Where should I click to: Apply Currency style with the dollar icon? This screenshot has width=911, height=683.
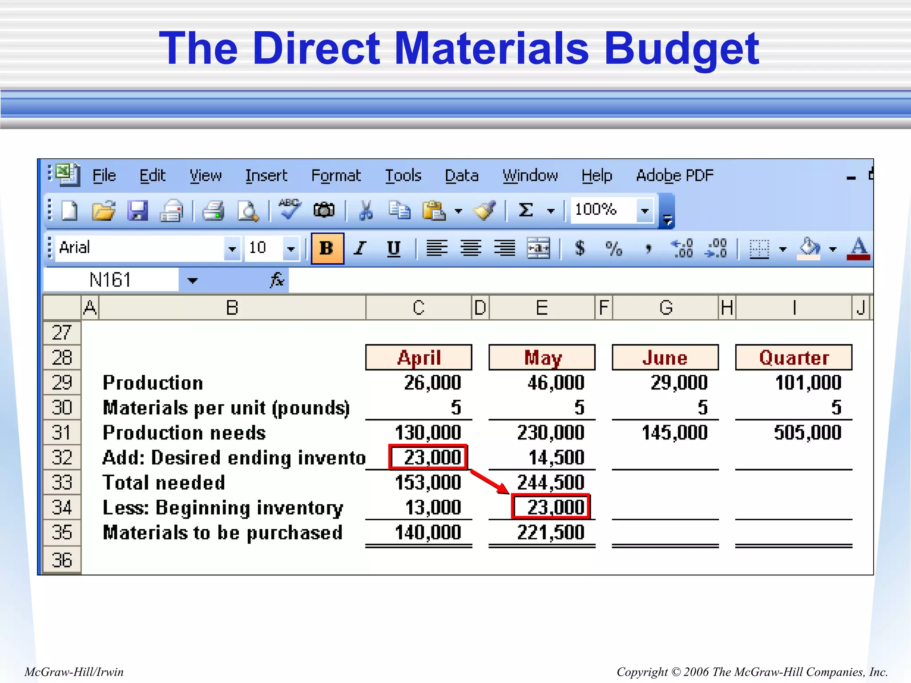tap(580, 248)
